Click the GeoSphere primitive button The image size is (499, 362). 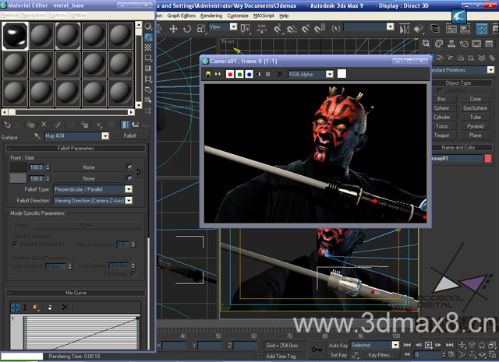[475, 108]
